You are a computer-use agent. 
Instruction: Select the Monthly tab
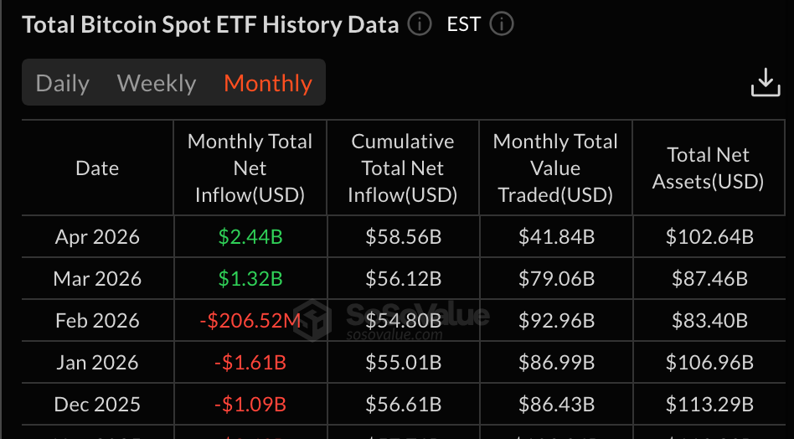(268, 83)
